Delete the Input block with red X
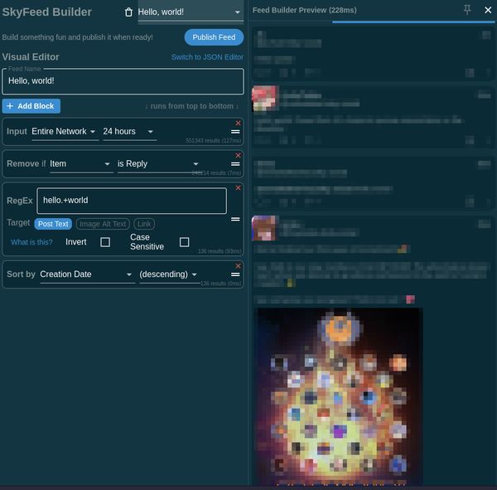Viewport: 497px width, 490px height. [239, 123]
